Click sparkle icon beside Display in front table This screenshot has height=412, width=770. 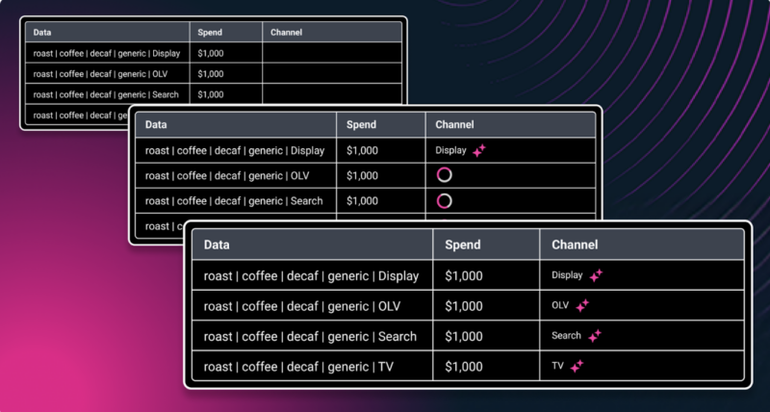[596, 275]
